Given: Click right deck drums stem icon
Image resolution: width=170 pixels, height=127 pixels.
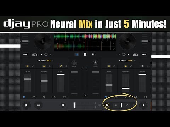Looking at the screenshot, I should point(109,66).
